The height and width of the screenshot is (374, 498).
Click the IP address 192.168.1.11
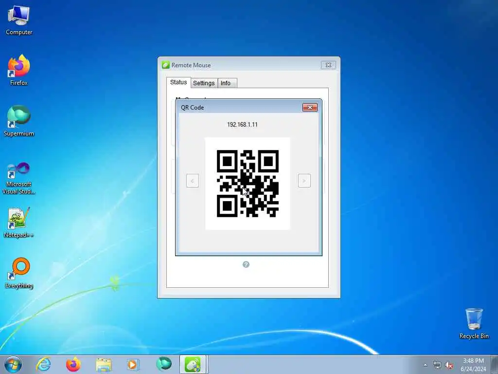[242, 124]
